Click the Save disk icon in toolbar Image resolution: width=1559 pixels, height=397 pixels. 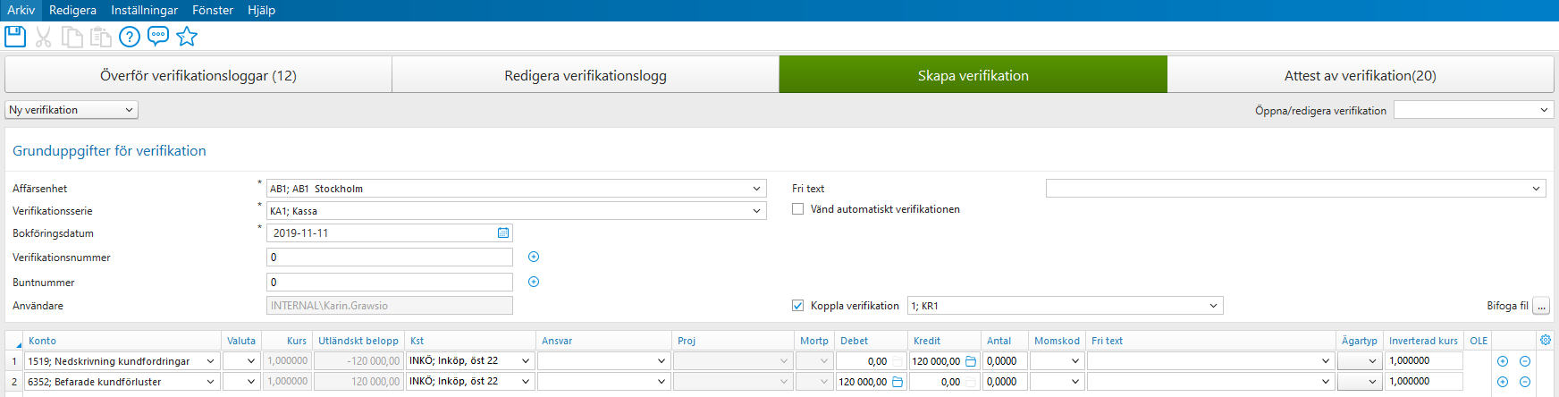(15, 37)
